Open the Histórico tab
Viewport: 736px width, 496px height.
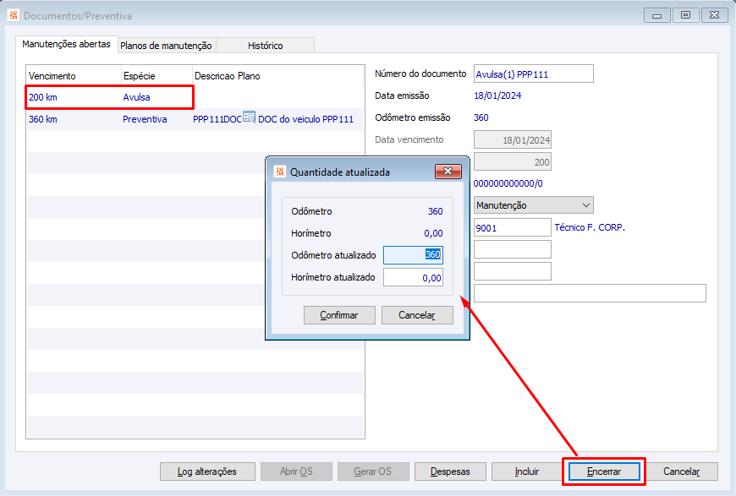(265, 46)
